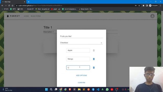This screenshot has width=163, height=92.
Task: Open Binary Search bookmark
Action: 86,9
